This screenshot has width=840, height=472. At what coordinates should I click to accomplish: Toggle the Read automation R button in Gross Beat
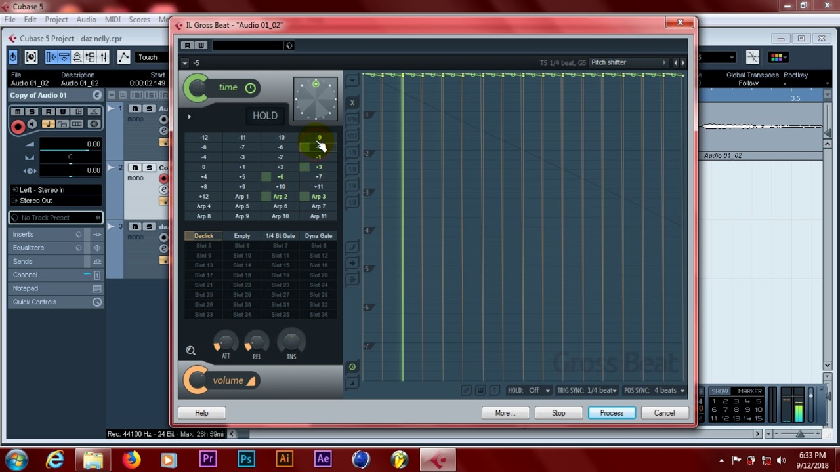[x=188, y=45]
